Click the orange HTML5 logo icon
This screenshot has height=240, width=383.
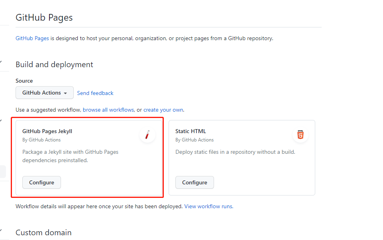coord(300,135)
